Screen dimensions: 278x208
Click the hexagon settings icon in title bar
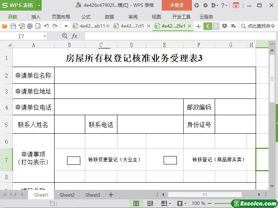tap(205, 6)
